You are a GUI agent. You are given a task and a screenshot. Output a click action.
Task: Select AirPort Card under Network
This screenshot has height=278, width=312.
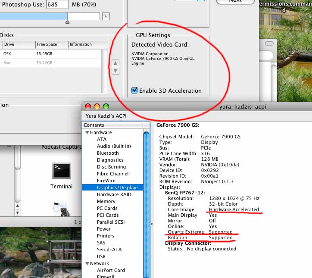point(111,270)
